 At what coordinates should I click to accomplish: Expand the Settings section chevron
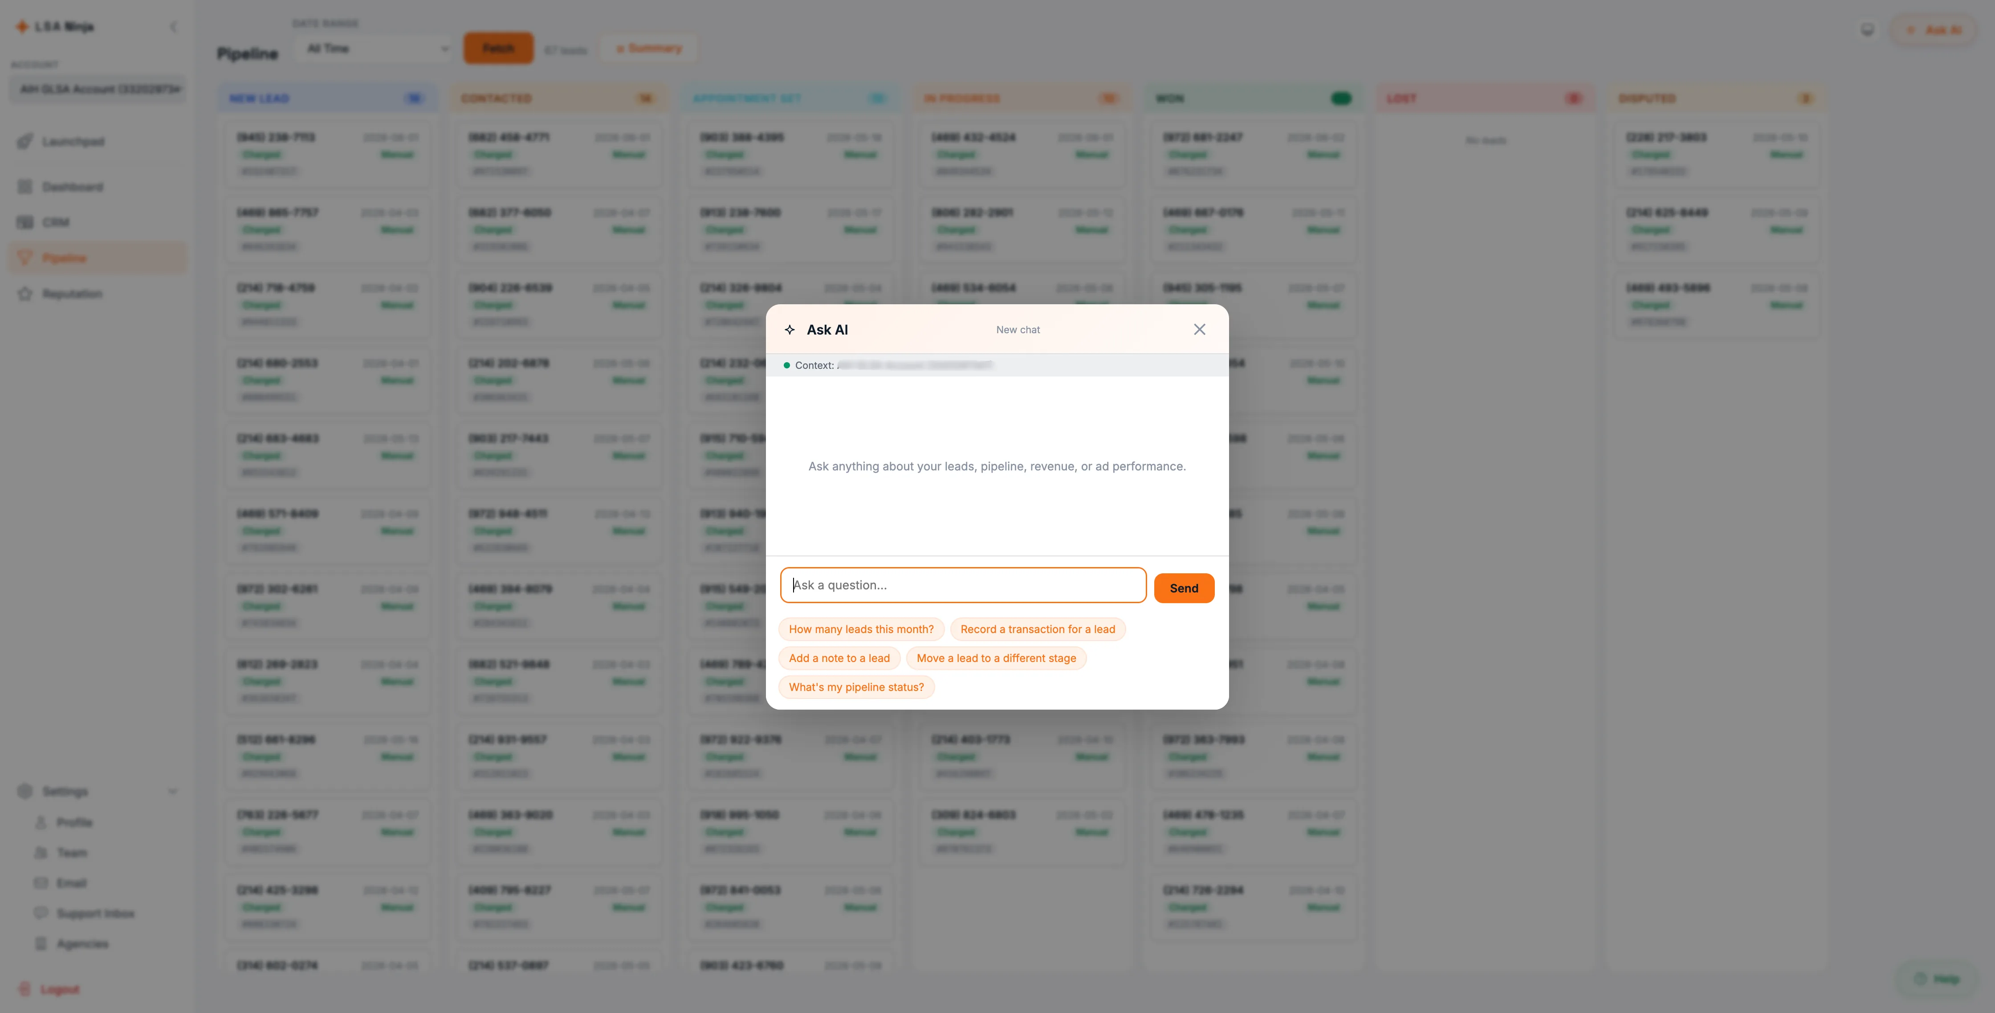pos(173,792)
